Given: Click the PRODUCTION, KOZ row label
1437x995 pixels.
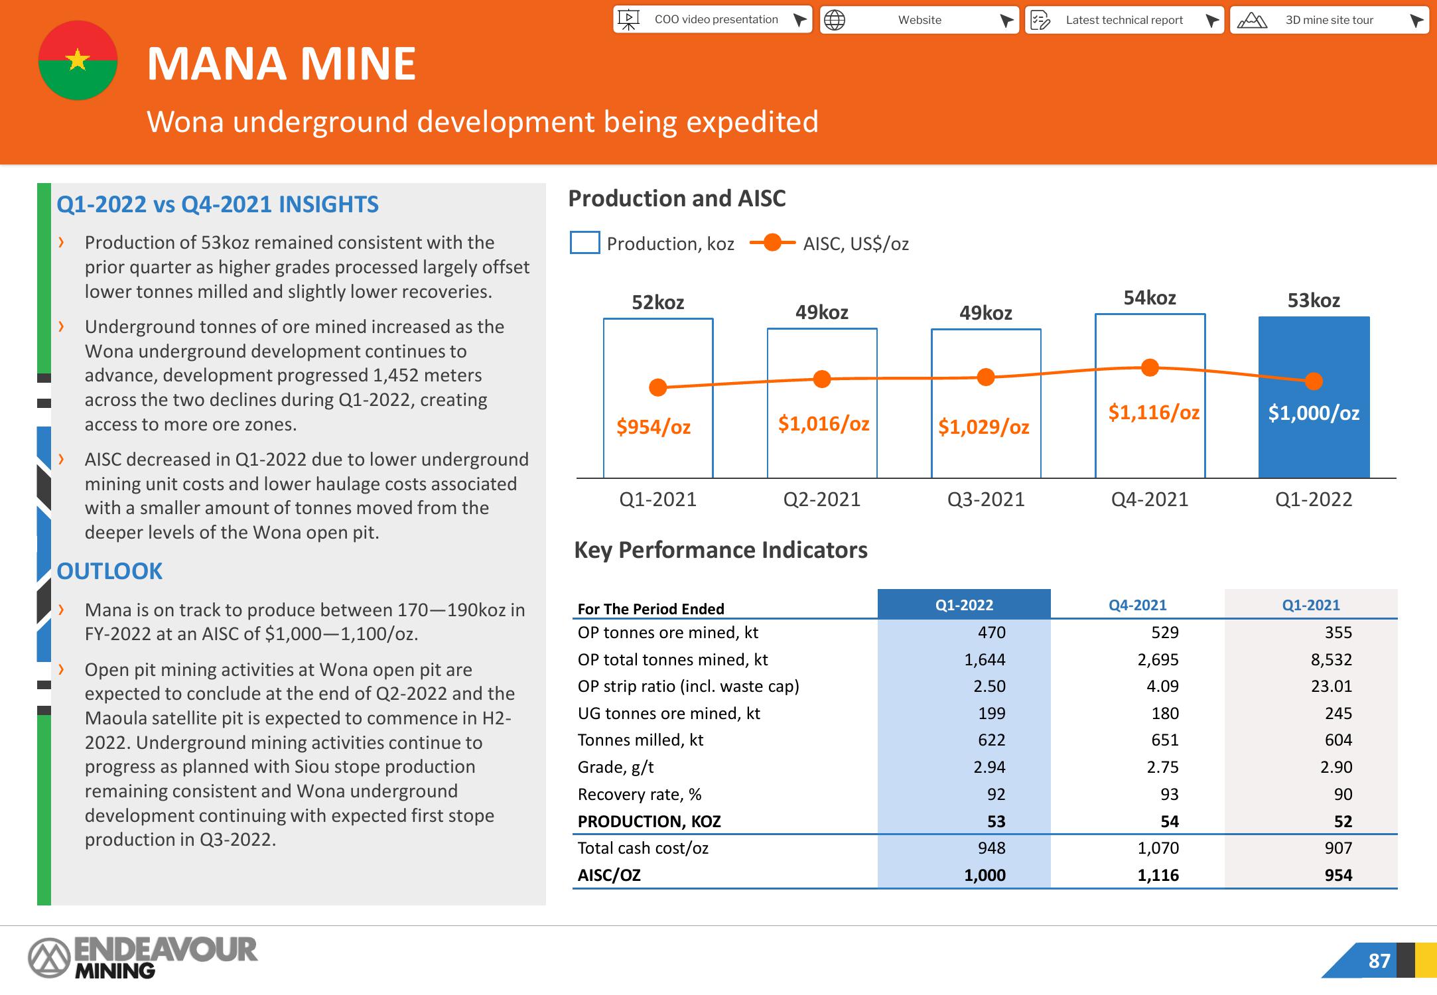Looking at the screenshot, I should [x=649, y=822].
